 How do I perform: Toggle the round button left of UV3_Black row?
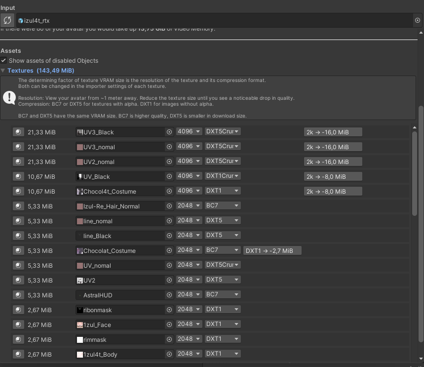[x=18, y=132]
